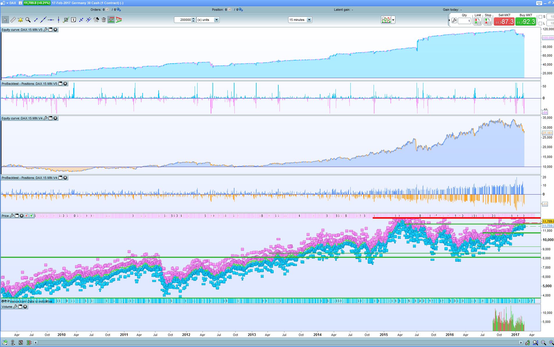Click the Equity curve: DAX 15 MIN V4 label
Screen dimensions: 554x347
click(x=22, y=118)
